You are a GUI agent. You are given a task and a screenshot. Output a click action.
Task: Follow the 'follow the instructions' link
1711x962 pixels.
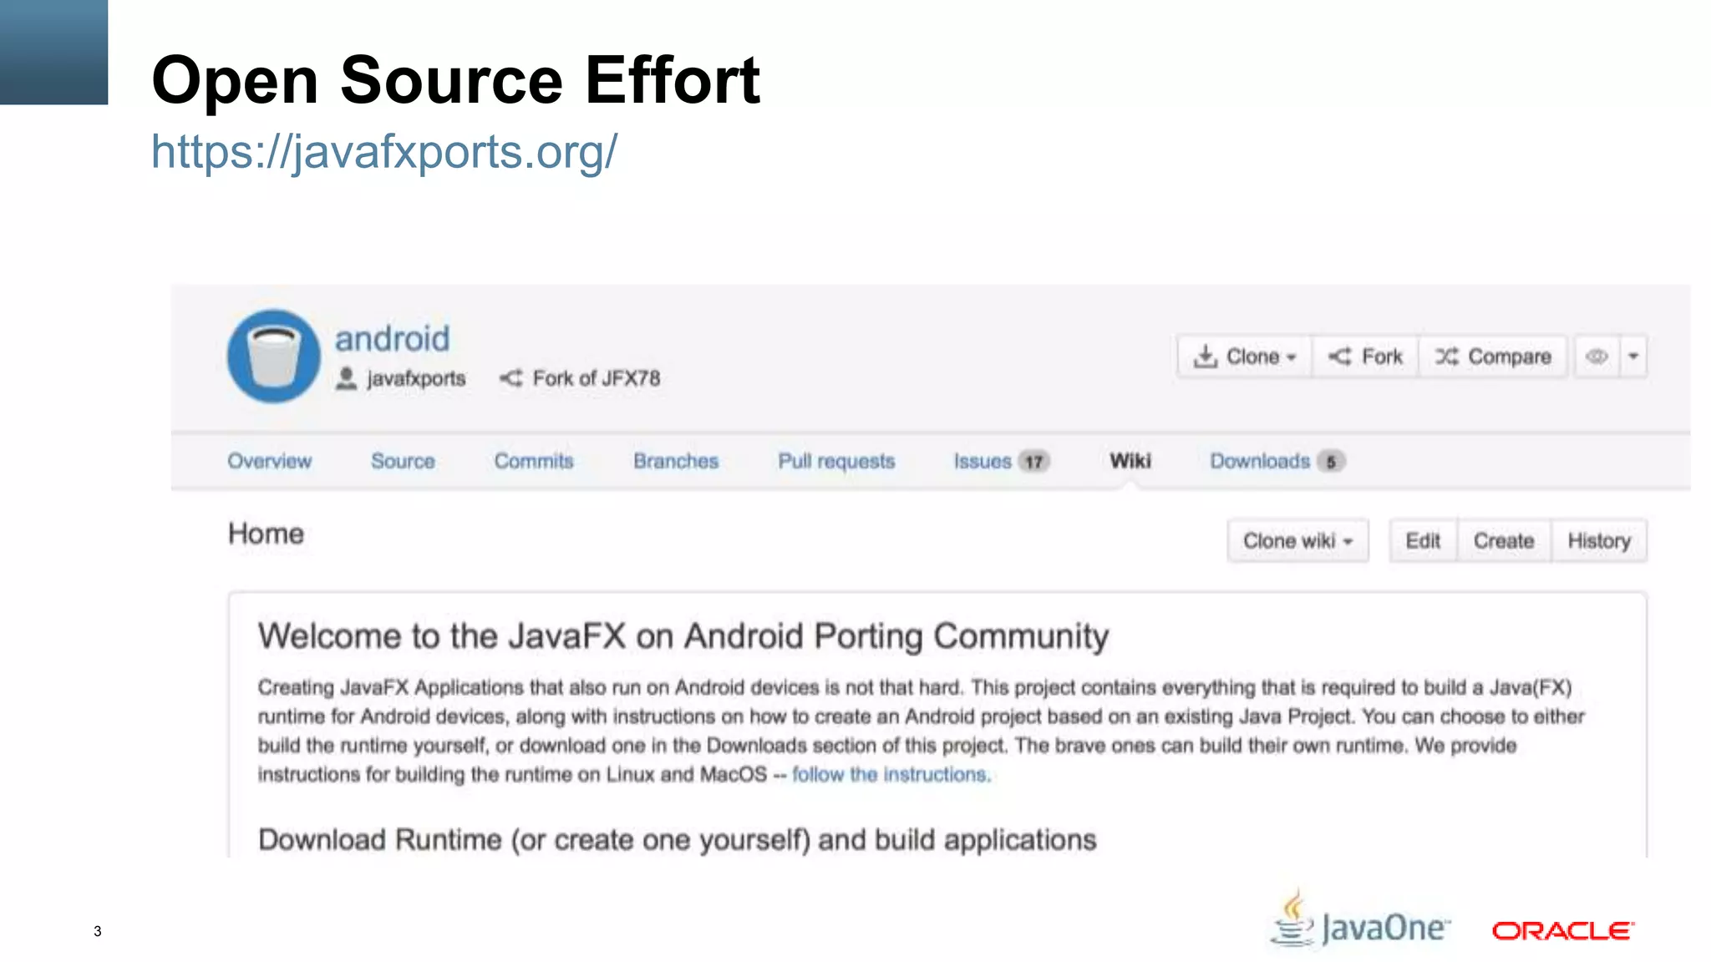pos(891,775)
